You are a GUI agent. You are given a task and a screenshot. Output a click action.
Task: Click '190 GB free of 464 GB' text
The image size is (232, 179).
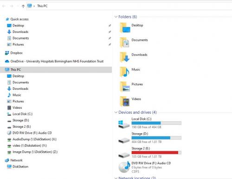click(146, 127)
